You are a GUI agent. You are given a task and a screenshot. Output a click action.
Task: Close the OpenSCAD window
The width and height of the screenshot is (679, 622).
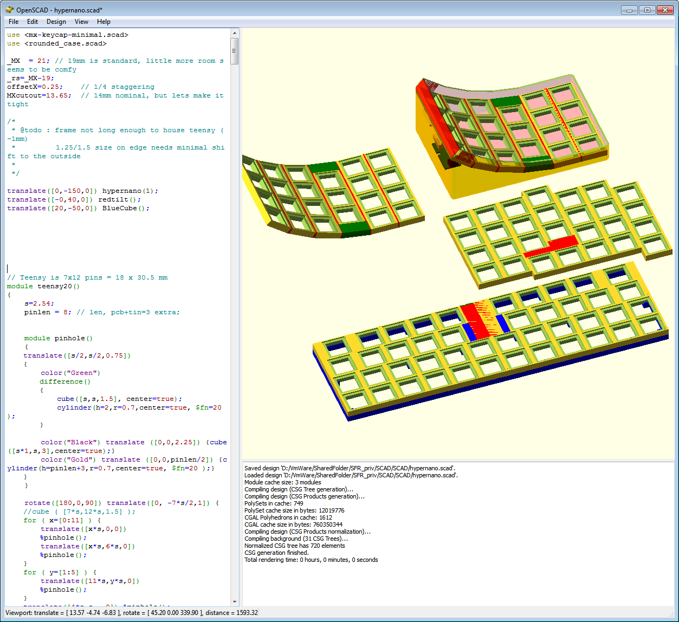click(x=665, y=10)
